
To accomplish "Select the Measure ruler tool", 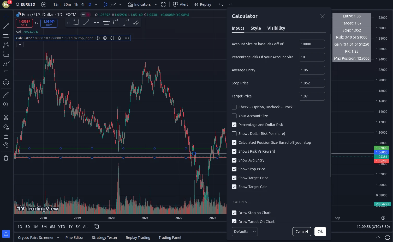I will coord(6,95).
